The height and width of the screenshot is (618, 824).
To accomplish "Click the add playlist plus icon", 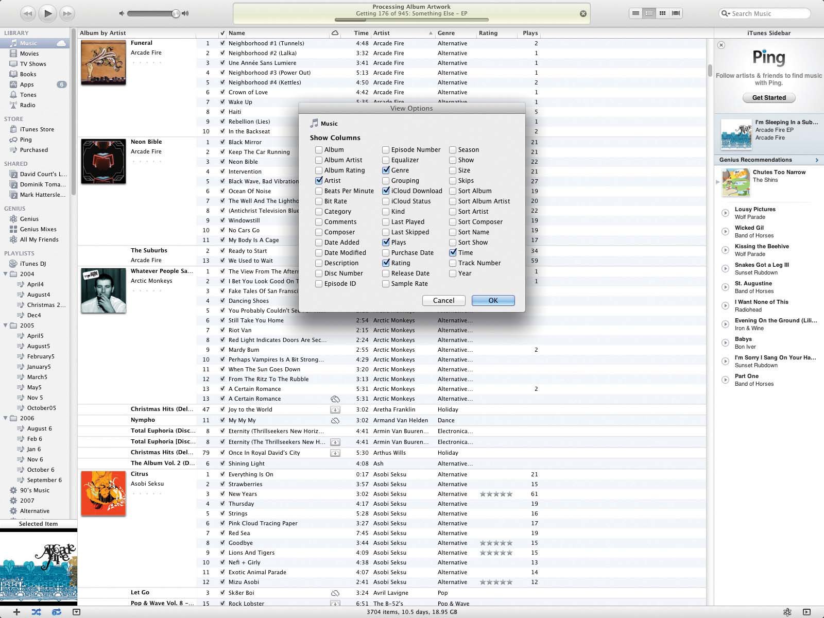I will point(16,612).
